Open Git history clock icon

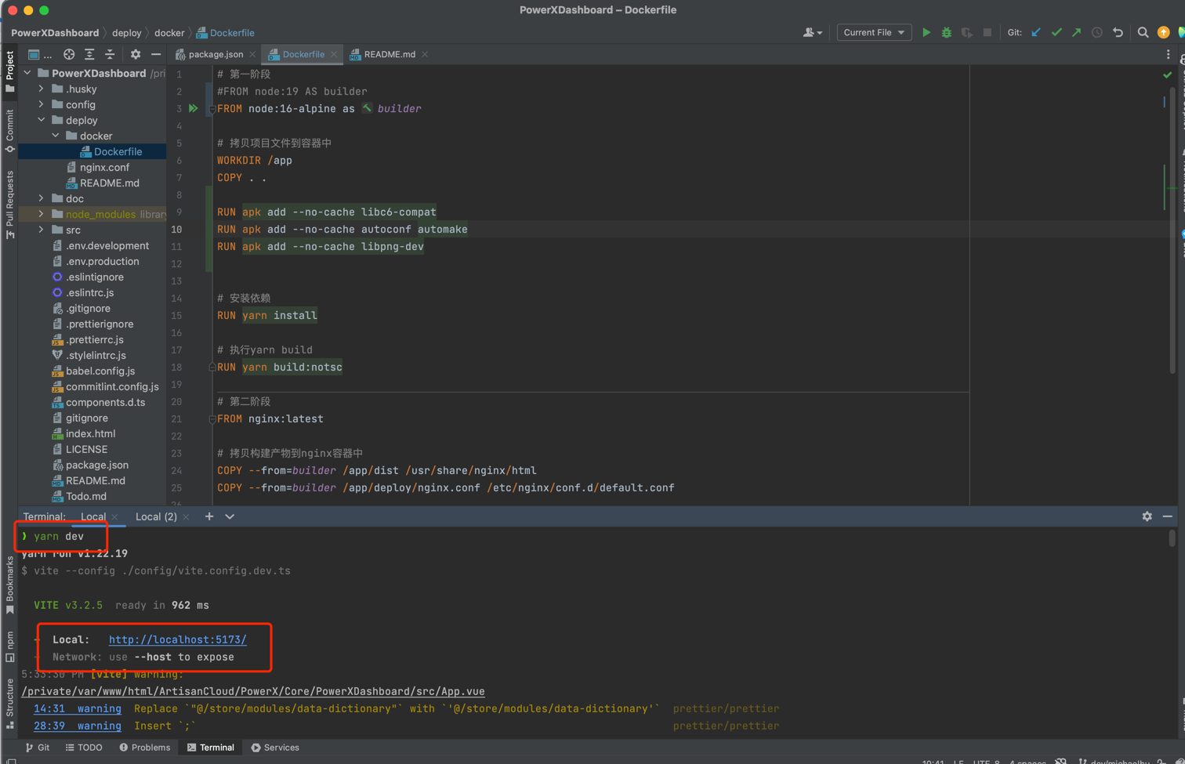[1097, 33]
